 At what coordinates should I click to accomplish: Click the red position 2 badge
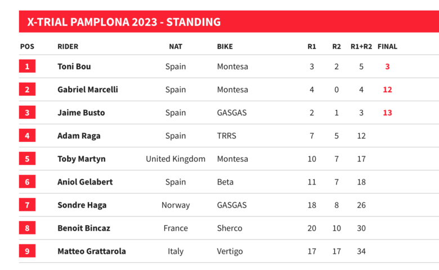coord(27,89)
